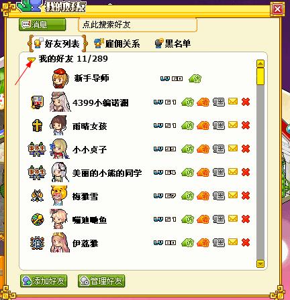Delete friend 美丽的小熊的同学 with red X
This screenshot has width=290, height=300.
(246, 172)
